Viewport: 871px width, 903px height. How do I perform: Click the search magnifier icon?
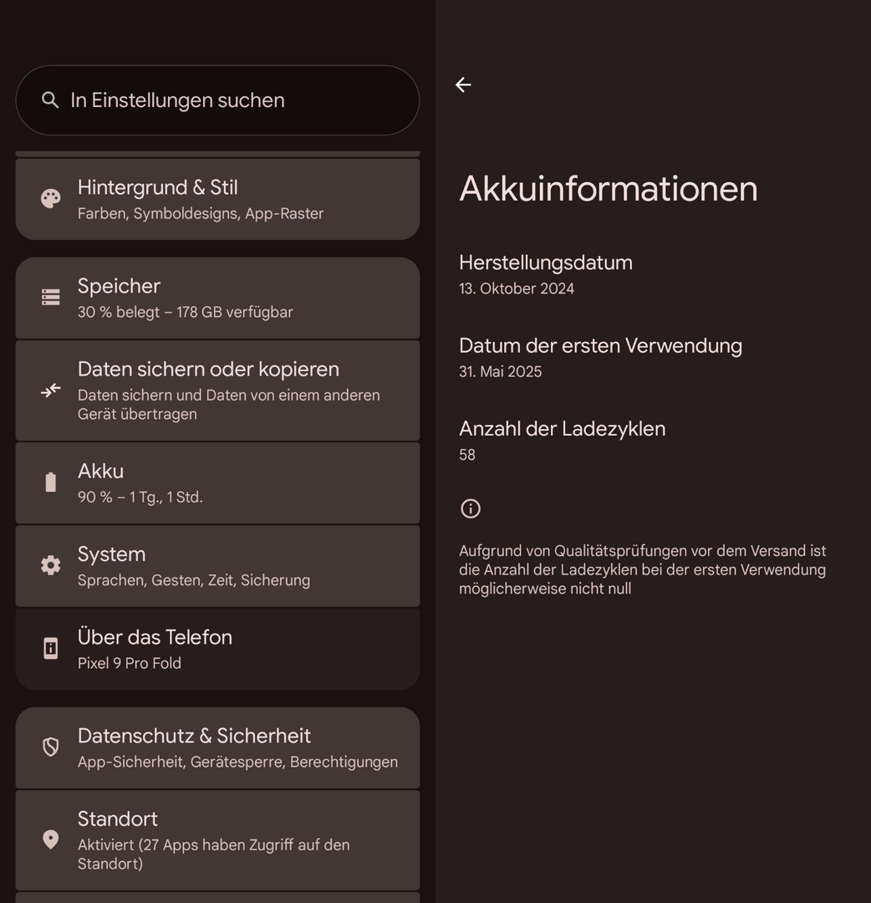coord(50,100)
